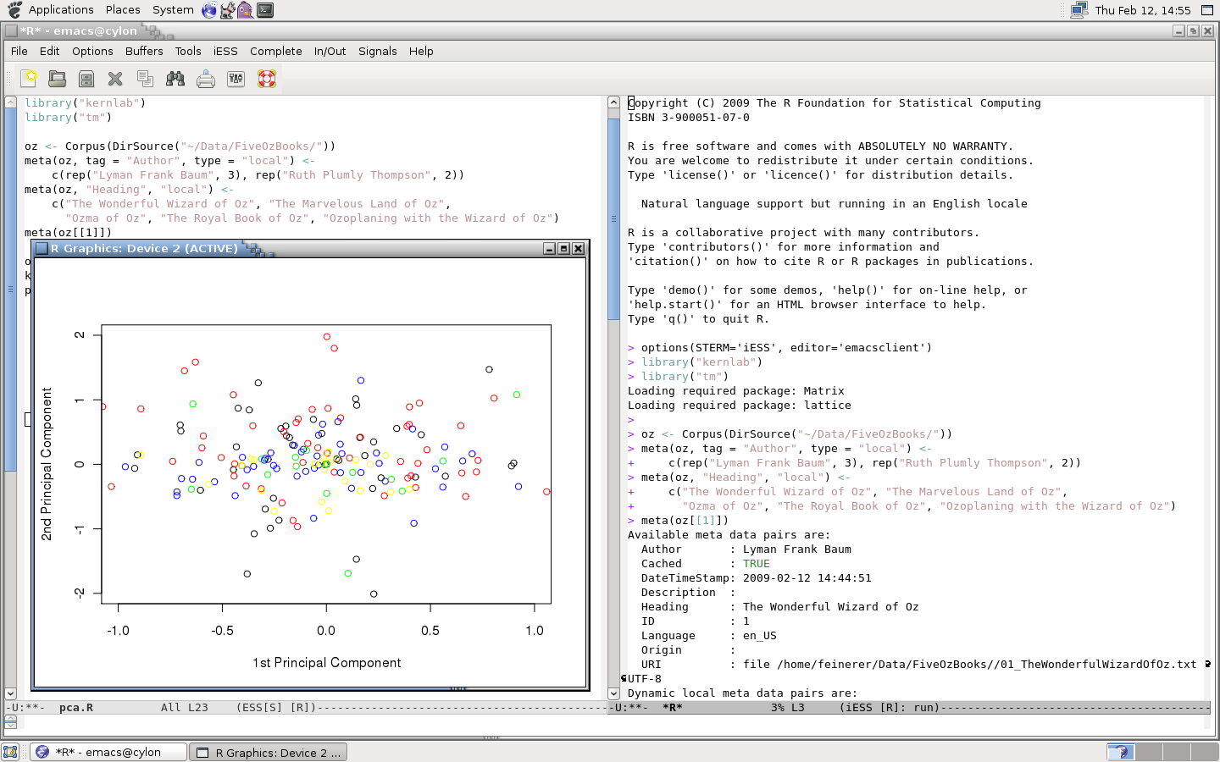Click the network status tray icon
The height and width of the screenshot is (762, 1220).
(x=1079, y=10)
